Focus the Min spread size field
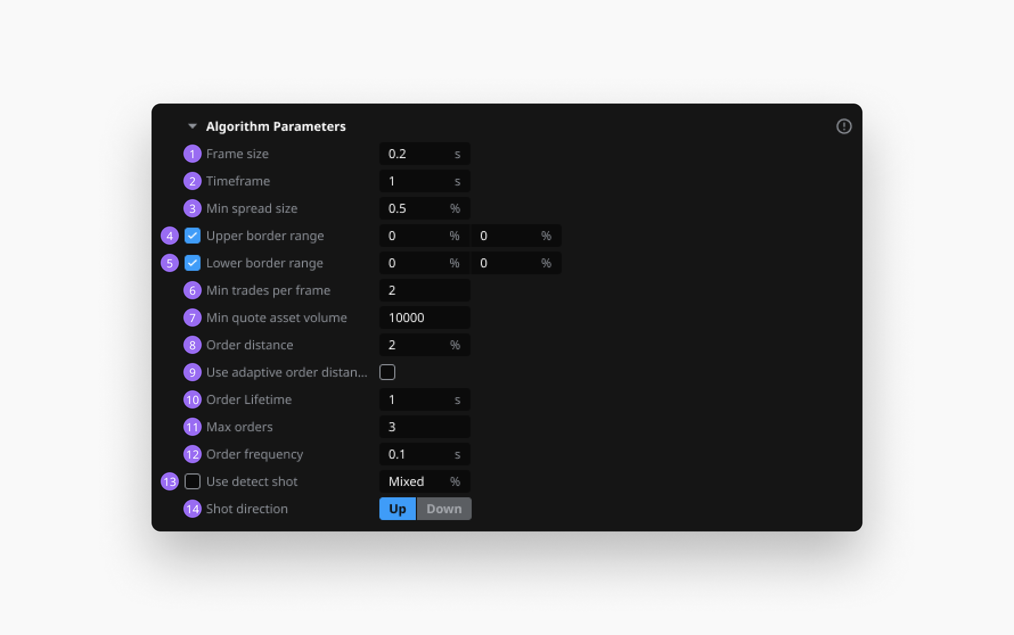This screenshot has height=635, width=1014. click(417, 208)
